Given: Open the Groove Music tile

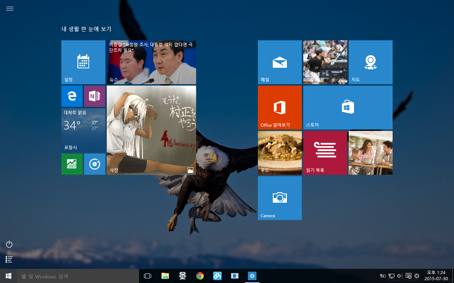Looking at the screenshot, I should [95, 164].
